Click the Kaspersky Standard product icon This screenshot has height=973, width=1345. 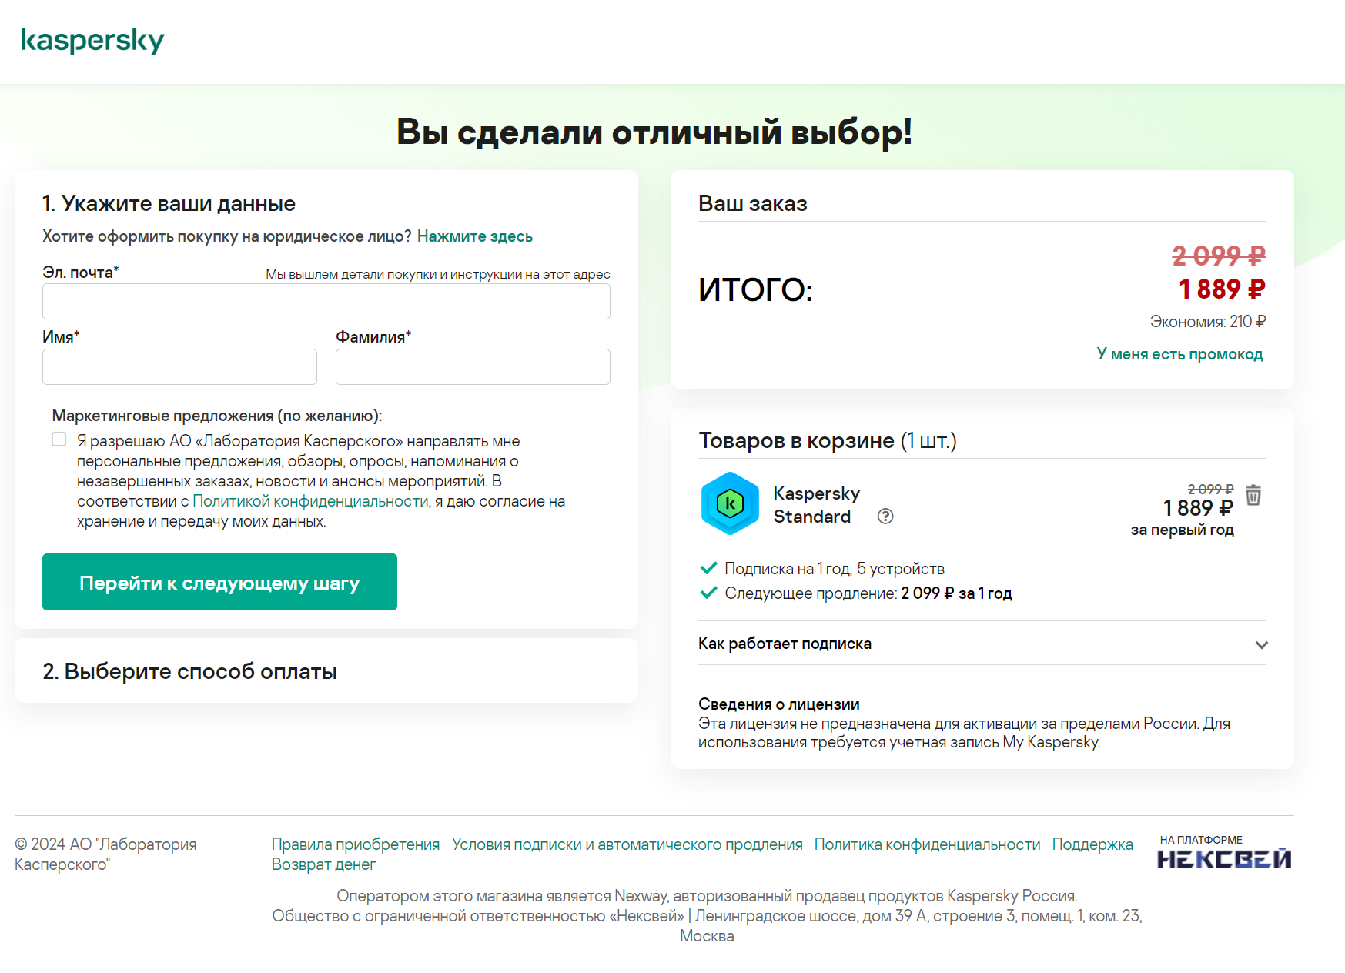[730, 503]
